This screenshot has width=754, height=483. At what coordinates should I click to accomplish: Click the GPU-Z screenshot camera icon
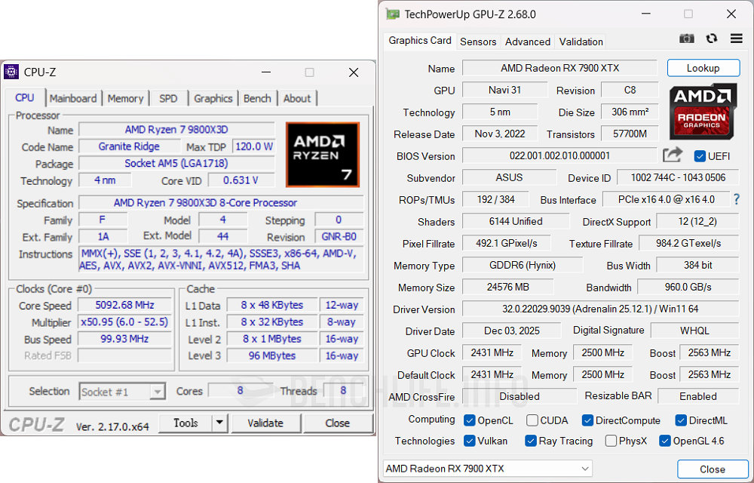tap(686, 38)
